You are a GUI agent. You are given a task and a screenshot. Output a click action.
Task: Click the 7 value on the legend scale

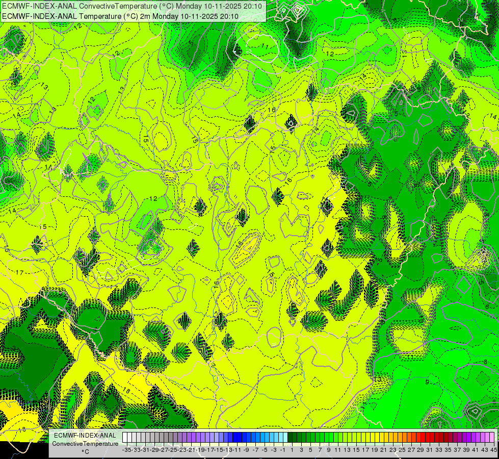(x=320, y=450)
